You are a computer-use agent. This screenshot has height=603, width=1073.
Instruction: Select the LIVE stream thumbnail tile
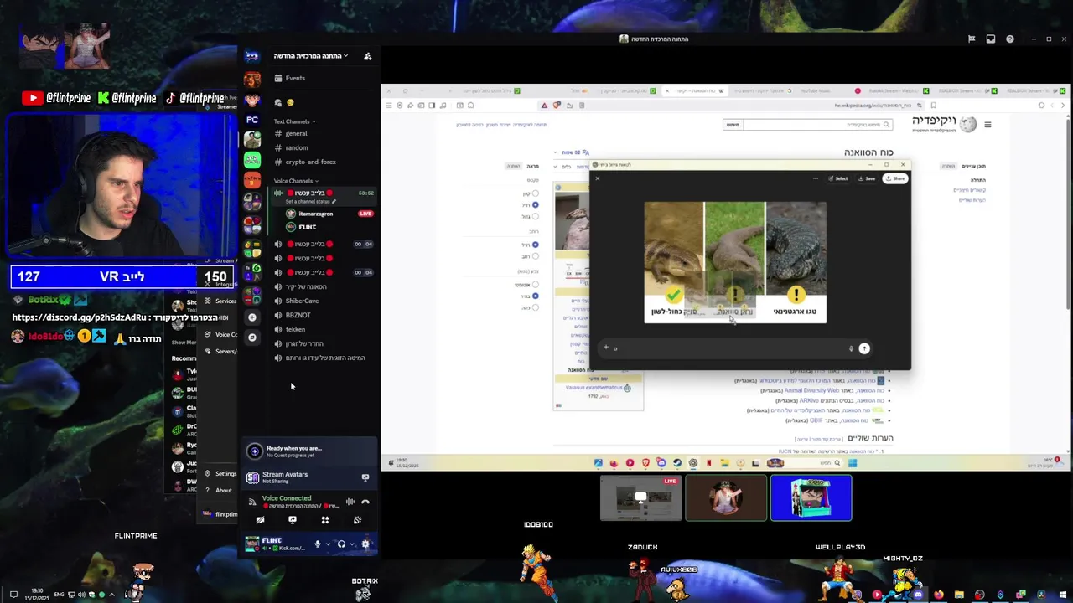click(x=641, y=497)
